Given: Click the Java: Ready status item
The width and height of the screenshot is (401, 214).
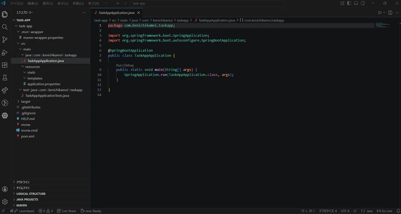Looking at the screenshot, I should click(91, 211).
